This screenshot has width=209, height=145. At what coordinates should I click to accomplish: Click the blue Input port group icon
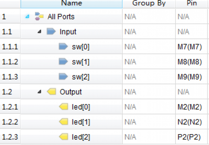tap(51, 31)
